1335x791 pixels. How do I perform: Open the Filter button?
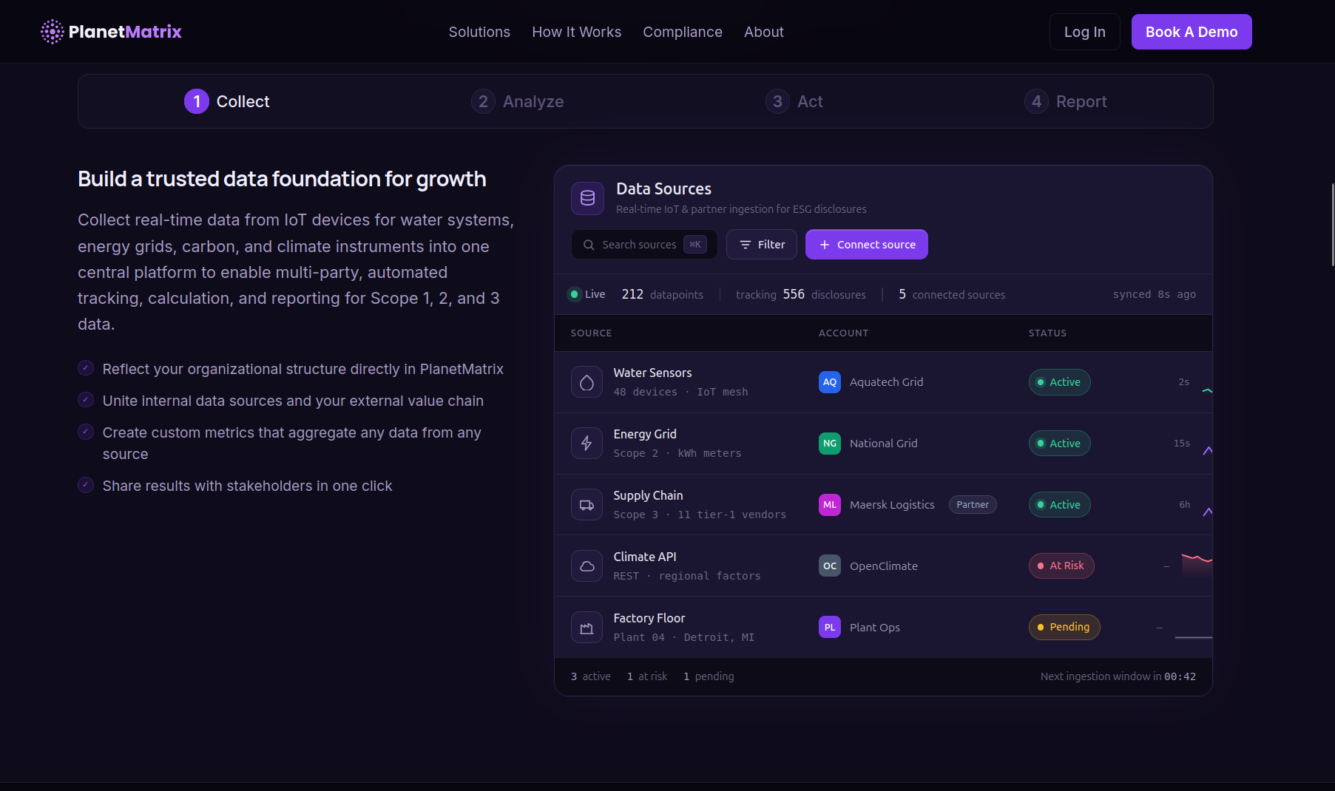pyautogui.click(x=762, y=245)
